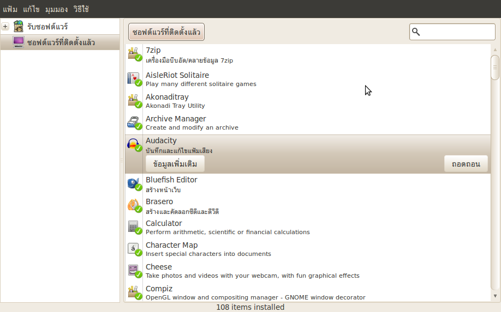Click inside the search input field
The height and width of the screenshot is (312, 501).
point(452,32)
